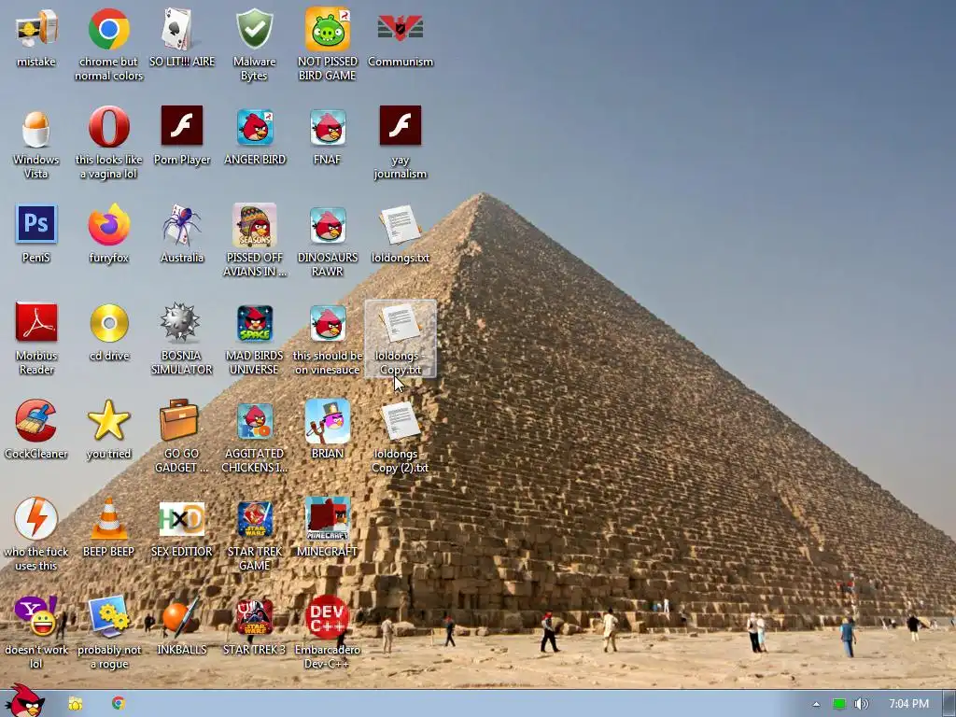Click the 'BOSNIA SIMULATOR' mine icon
The height and width of the screenshot is (717, 956).
[180, 322]
